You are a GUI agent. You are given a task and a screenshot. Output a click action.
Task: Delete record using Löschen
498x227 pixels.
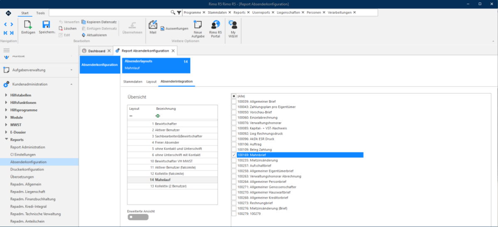click(67, 29)
